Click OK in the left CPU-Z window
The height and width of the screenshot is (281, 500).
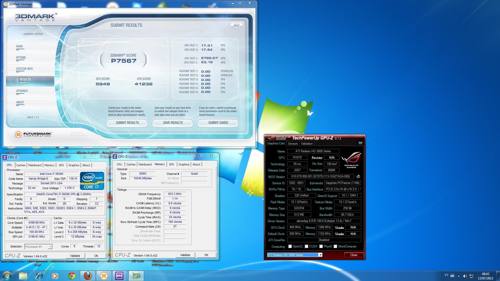point(96,256)
